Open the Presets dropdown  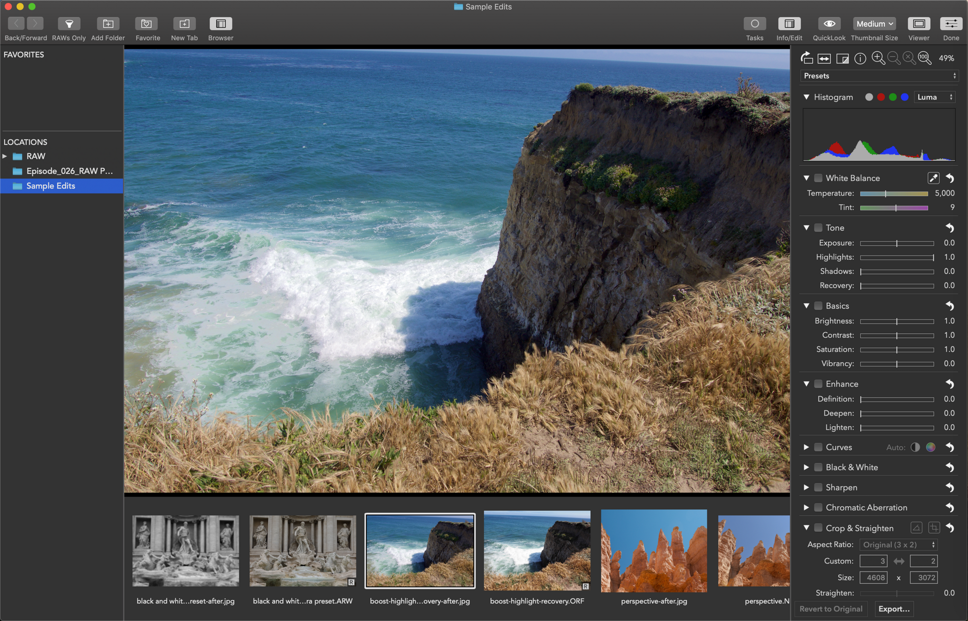coord(879,76)
